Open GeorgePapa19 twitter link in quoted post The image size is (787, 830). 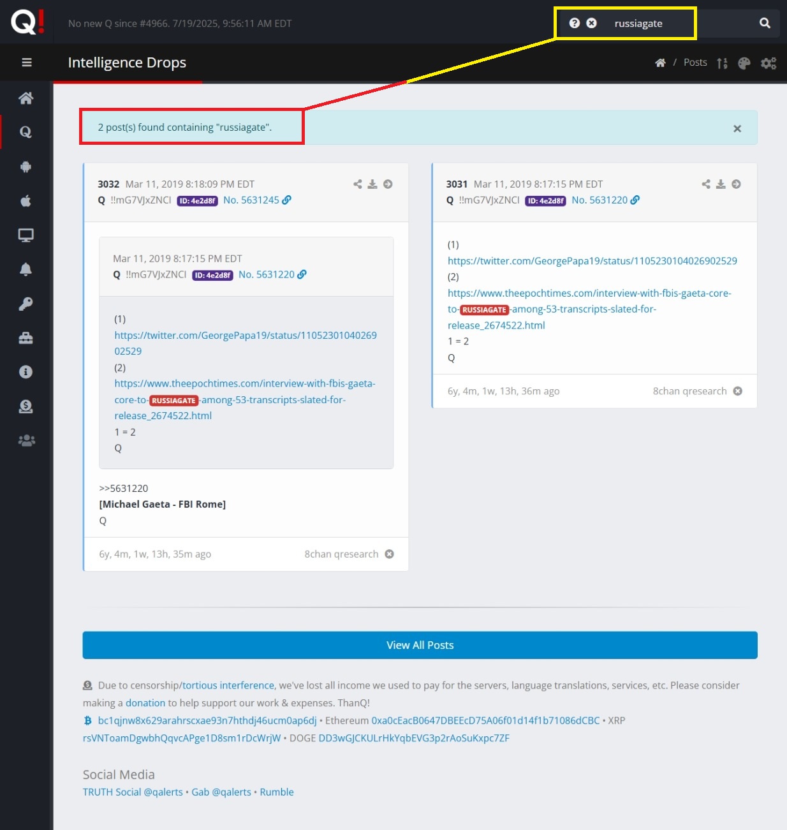tap(246, 343)
